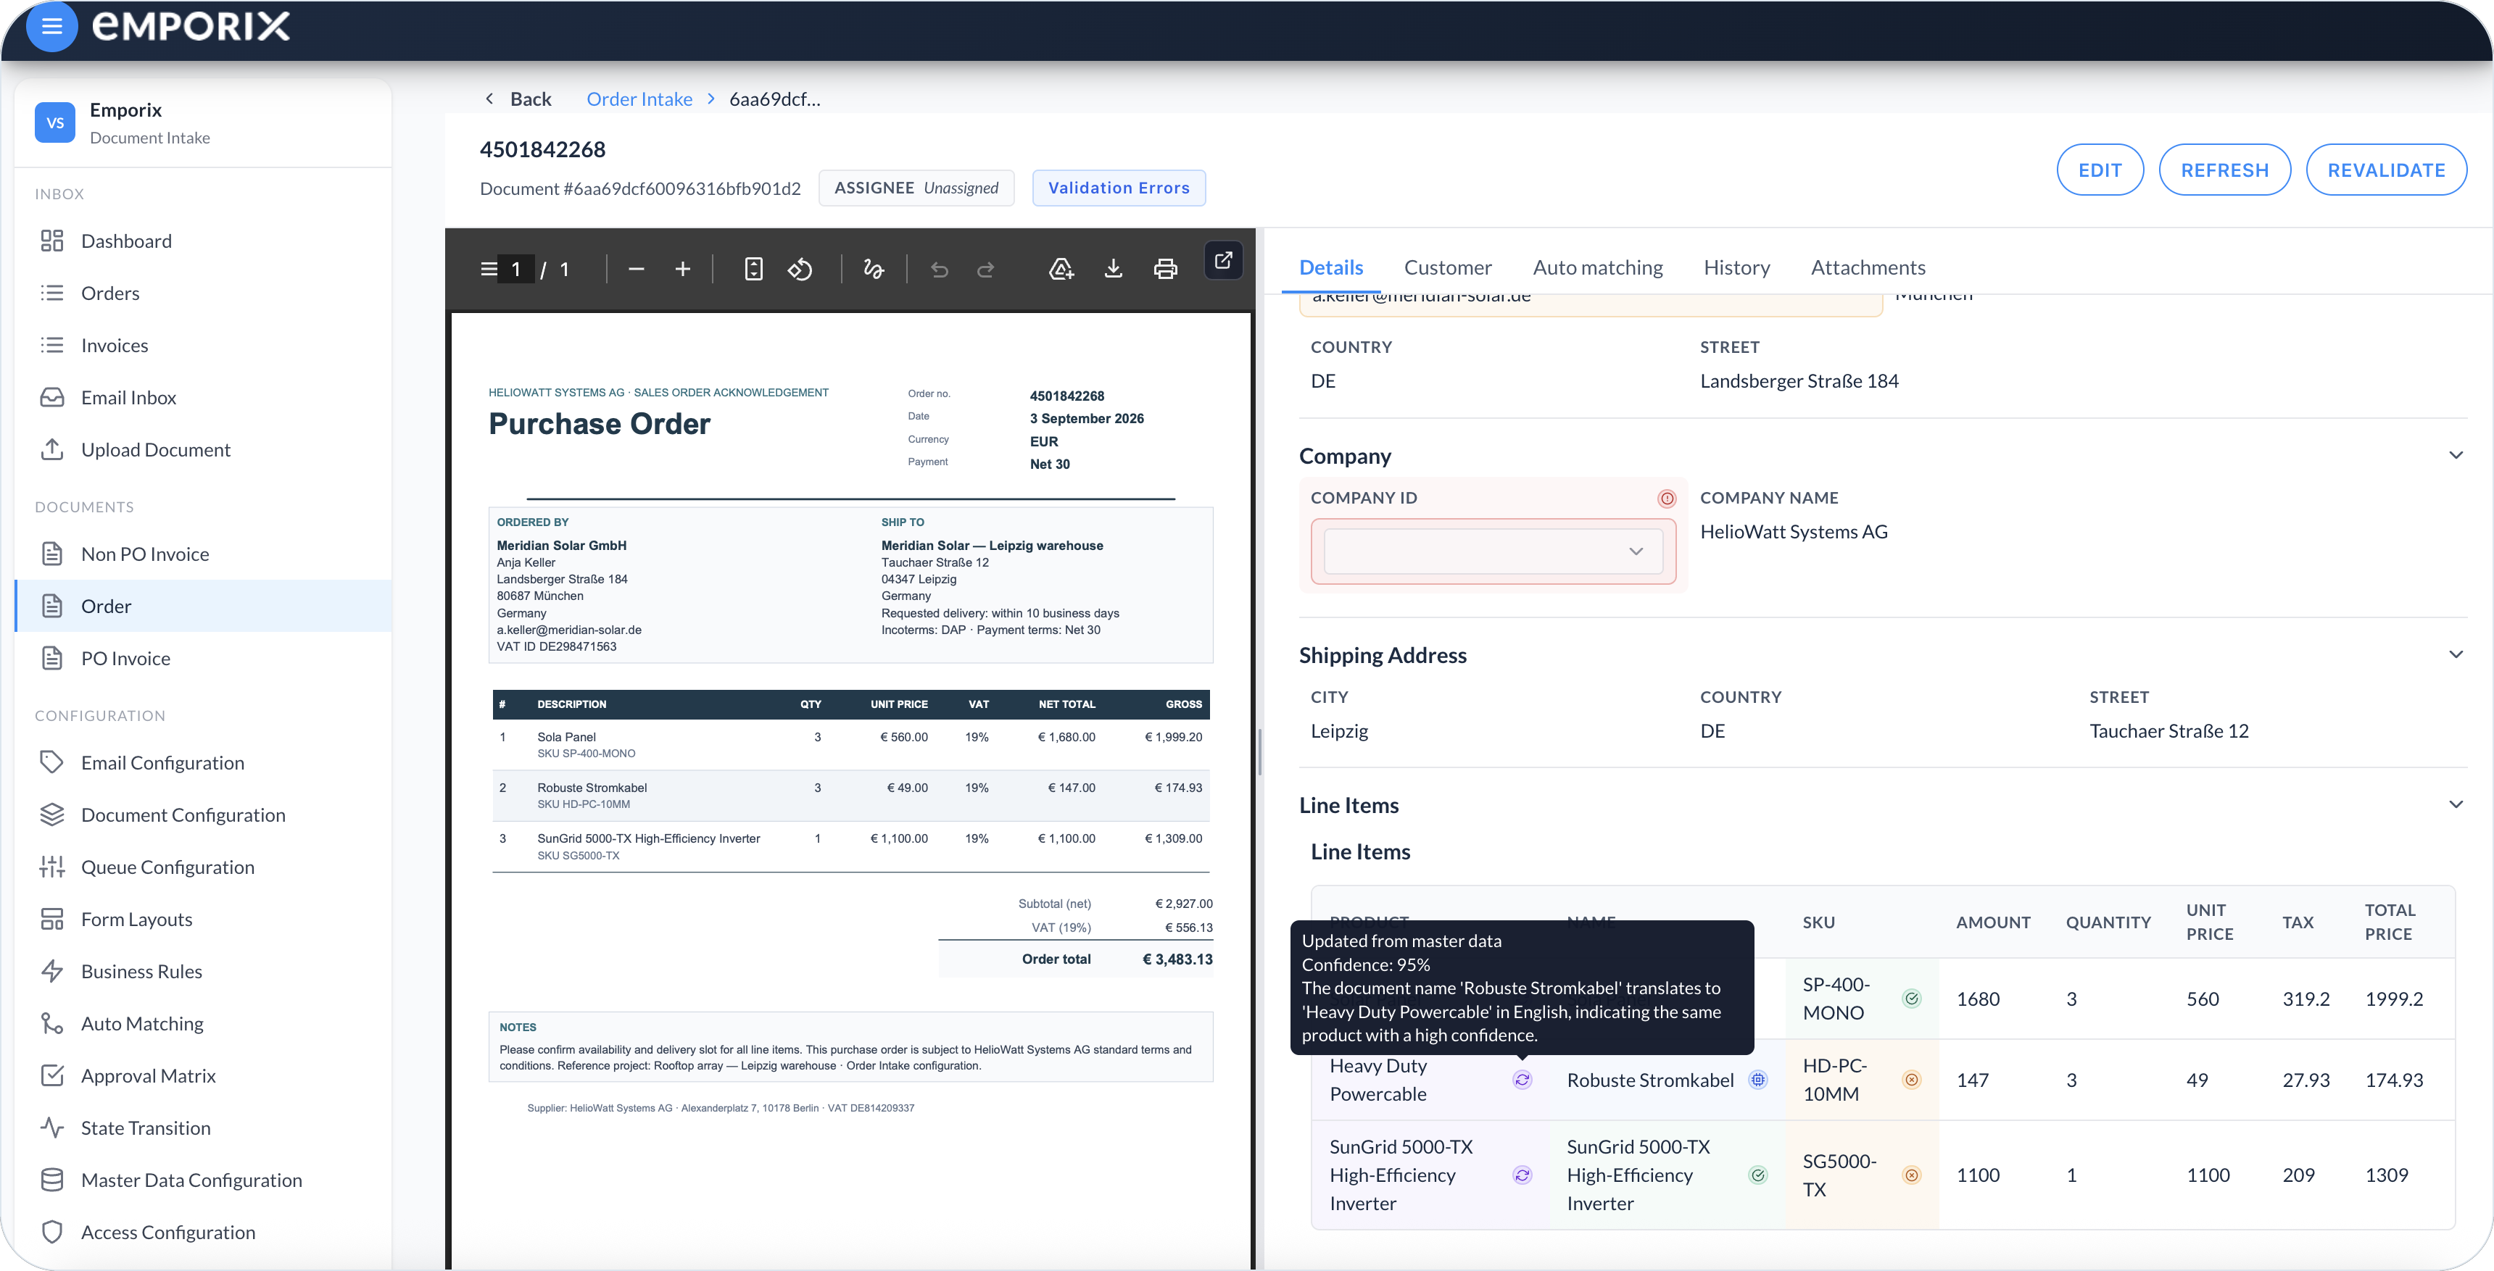Open Business Rules in the sidebar
Screen dimensions: 2494x1271
point(203,971)
